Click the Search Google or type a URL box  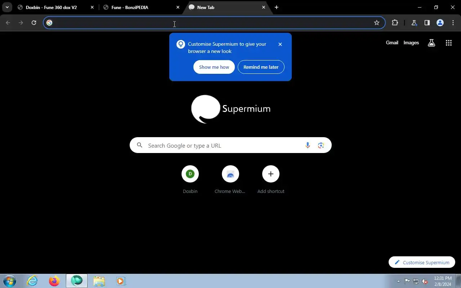(230, 145)
